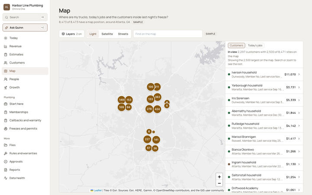Image resolution: width=312 pixels, height=195 pixels.
Task: Open Data health in the sidebar menu
Action: (x=25, y=178)
